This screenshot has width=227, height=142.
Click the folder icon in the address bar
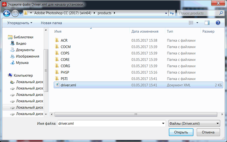tap(26, 13)
